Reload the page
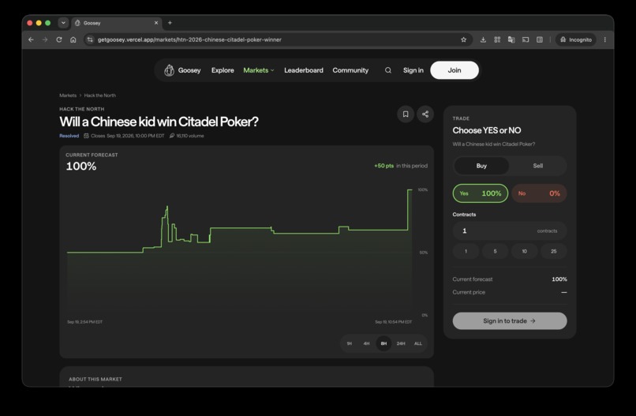This screenshot has height=416, width=636. click(59, 39)
